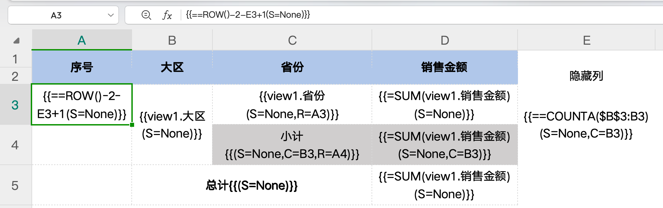This screenshot has height=208, width=663.
Task: Click the 总计 merged total cell
Action: tap(252, 185)
